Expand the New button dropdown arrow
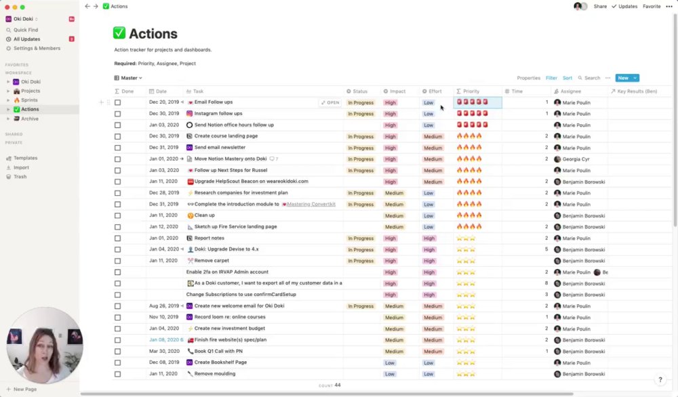The height and width of the screenshot is (397, 678). click(635, 78)
